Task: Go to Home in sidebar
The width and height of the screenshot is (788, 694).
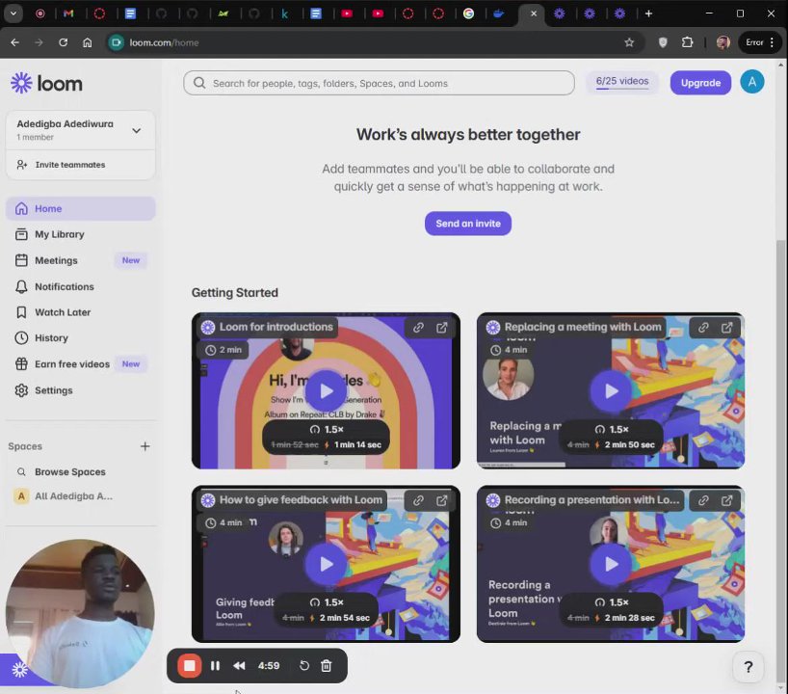Action: [80, 208]
